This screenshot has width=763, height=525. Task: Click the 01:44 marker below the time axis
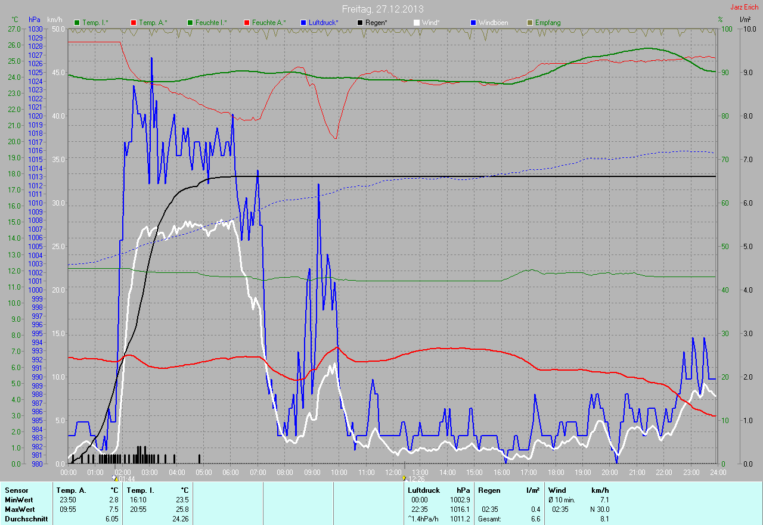tap(124, 479)
